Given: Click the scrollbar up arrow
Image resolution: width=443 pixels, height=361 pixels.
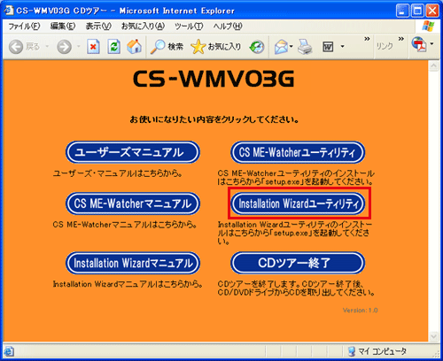Looking at the screenshot, I should 433,66.
